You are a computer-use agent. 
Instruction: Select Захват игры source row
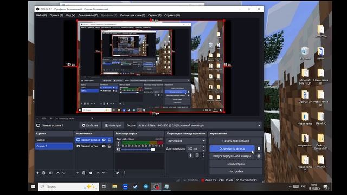94,146
